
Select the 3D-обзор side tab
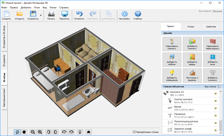point(4,77)
